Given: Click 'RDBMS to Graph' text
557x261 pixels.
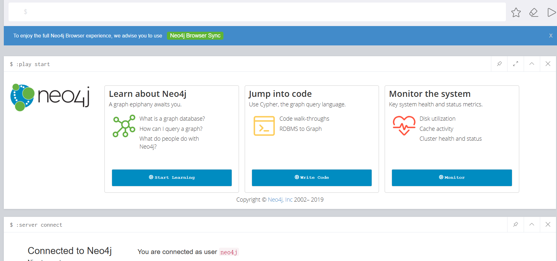Looking at the screenshot, I should [301, 129].
